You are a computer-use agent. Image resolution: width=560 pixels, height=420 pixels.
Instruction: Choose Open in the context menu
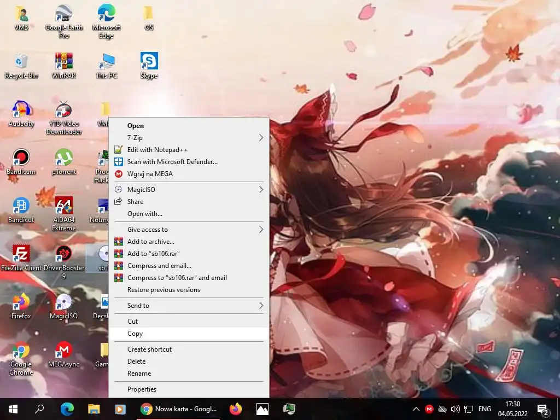tap(189, 126)
